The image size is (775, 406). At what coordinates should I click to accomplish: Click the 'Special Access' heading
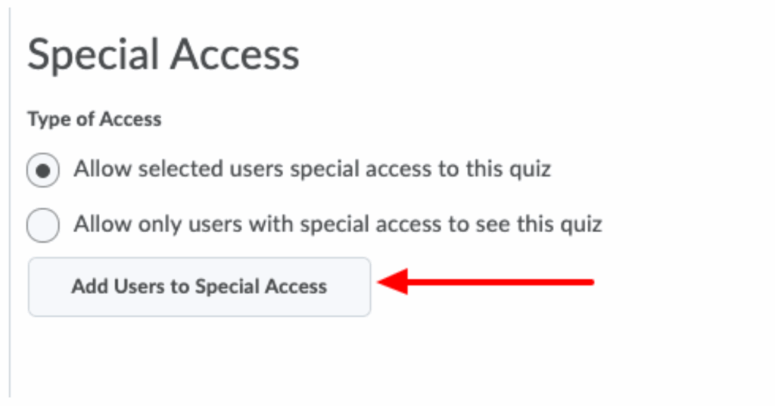(163, 55)
